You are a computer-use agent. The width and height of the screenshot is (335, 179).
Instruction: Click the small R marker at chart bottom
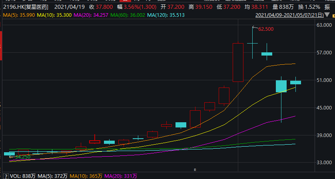click(195, 170)
